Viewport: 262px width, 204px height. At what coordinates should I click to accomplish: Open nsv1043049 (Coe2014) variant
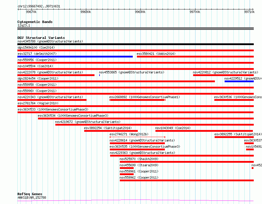coord(173,128)
